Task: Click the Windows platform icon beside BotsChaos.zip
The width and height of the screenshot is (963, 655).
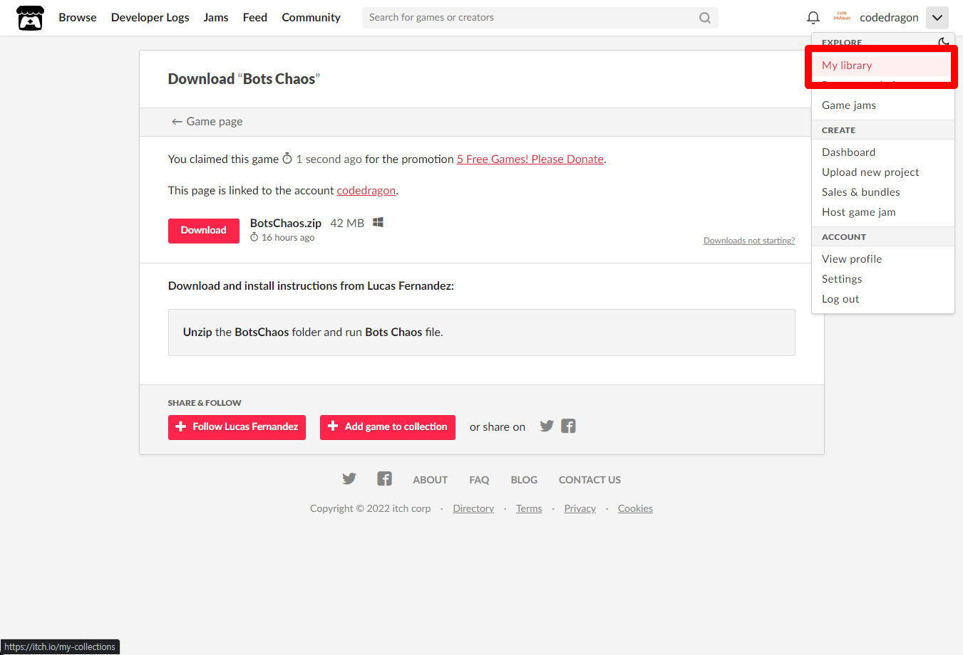Action: 378,222
